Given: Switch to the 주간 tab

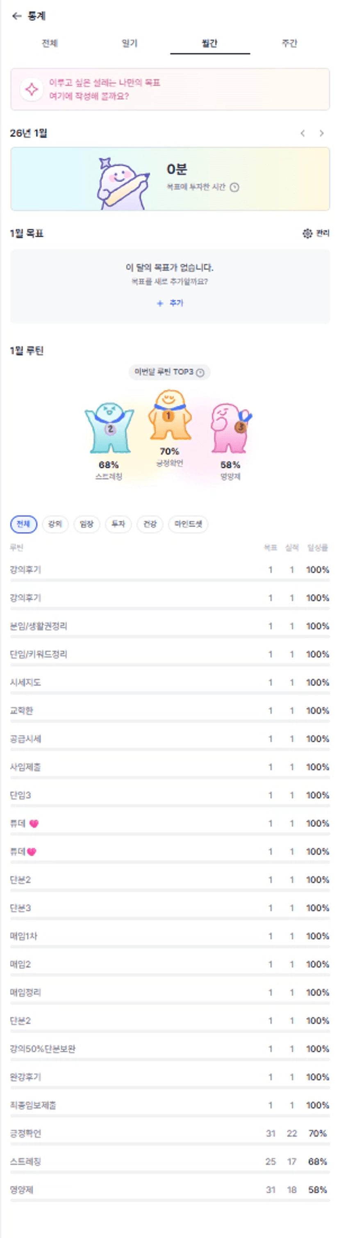Looking at the screenshot, I should point(289,43).
